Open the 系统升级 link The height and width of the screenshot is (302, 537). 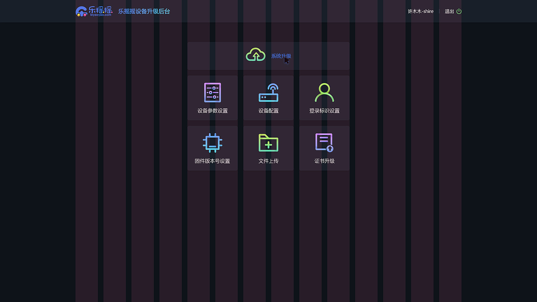(x=281, y=55)
